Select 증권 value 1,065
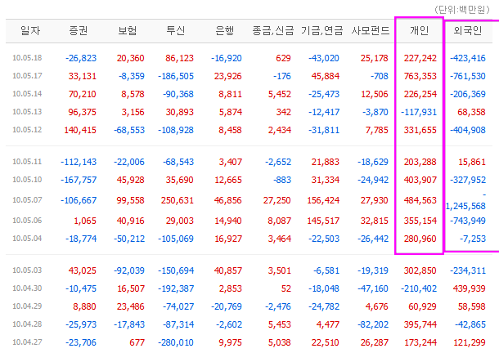The height and width of the screenshot is (353, 499). pos(85,221)
